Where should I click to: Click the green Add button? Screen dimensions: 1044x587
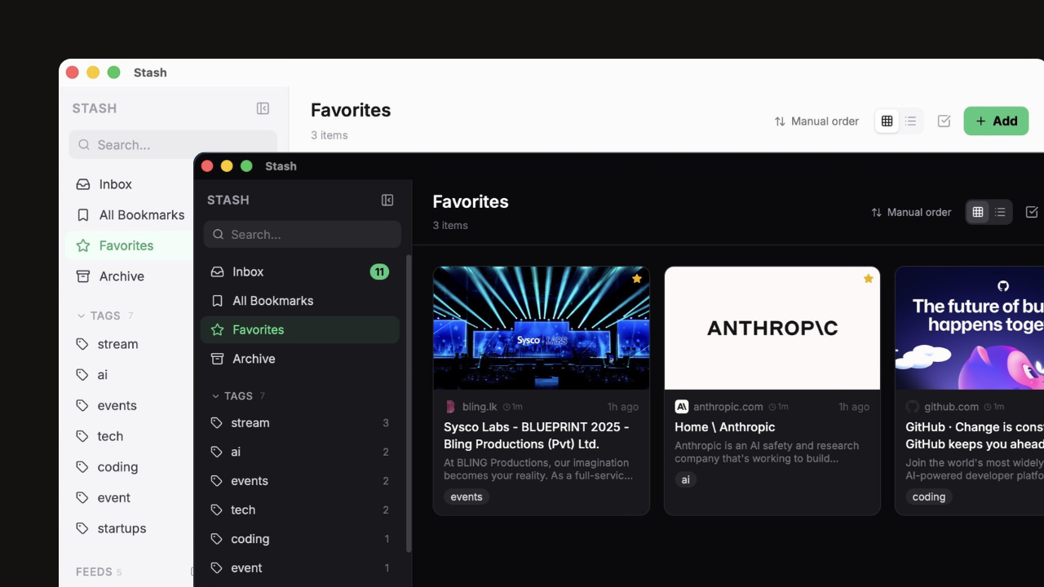(996, 121)
